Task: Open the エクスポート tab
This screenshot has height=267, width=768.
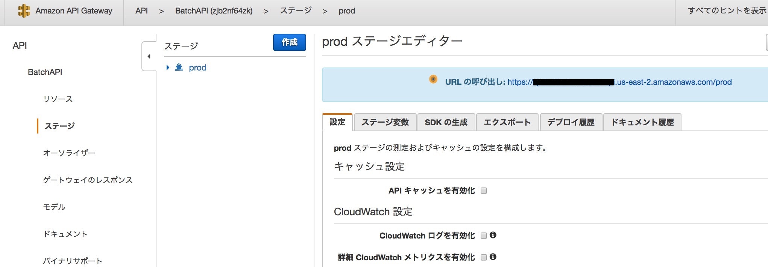Action: click(x=507, y=122)
